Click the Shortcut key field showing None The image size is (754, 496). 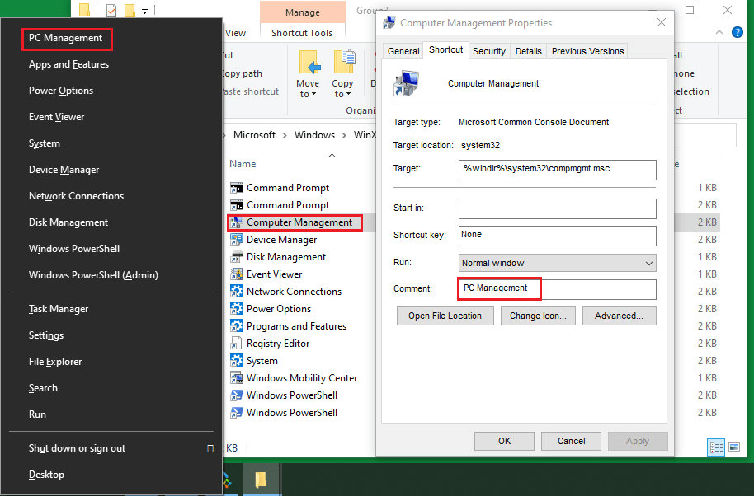pos(558,236)
